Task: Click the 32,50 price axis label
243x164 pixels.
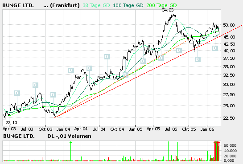Action: click(229, 75)
